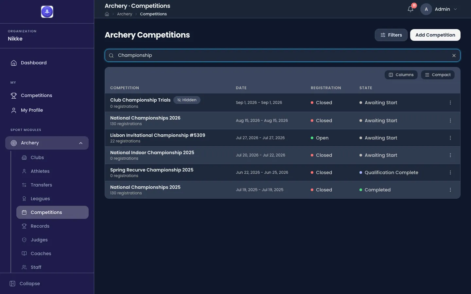The height and width of the screenshot is (294, 471).
Task: Open the notifications bell
Action: pyautogui.click(x=410, y=9)
